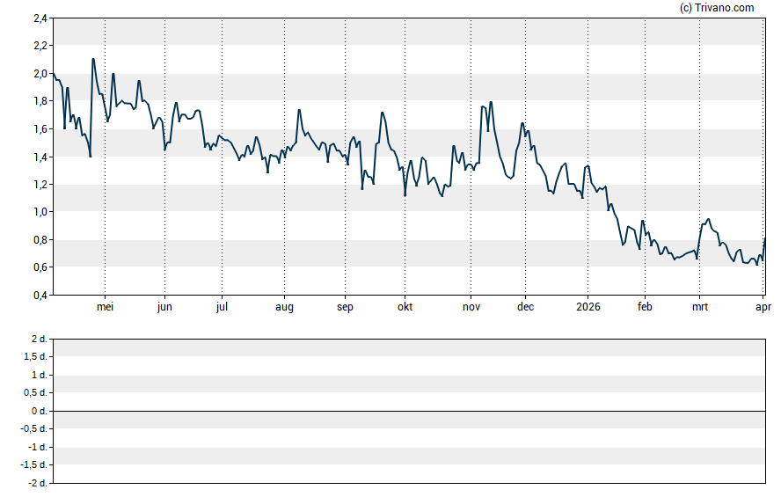Select the 'nov' label on the x-axis

[471, 307]
